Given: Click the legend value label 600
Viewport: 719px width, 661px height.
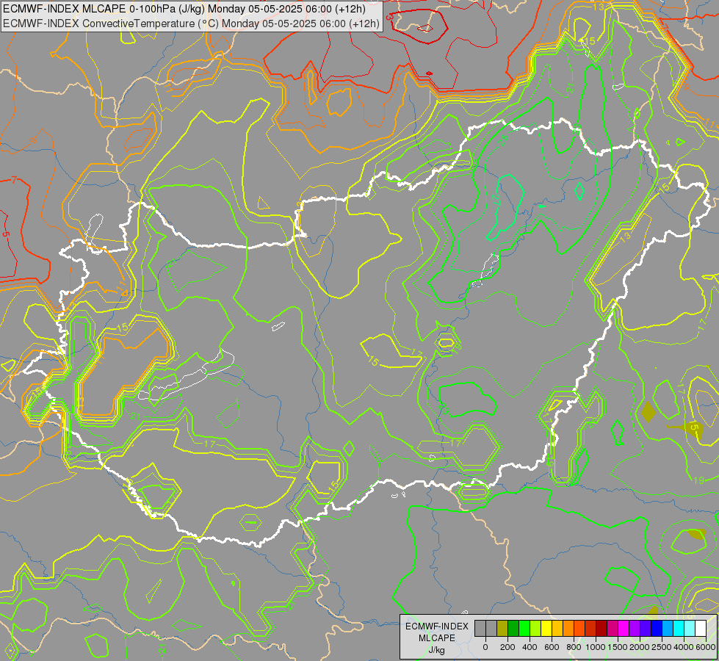Looking at the screenshot, I should point(552,647).
